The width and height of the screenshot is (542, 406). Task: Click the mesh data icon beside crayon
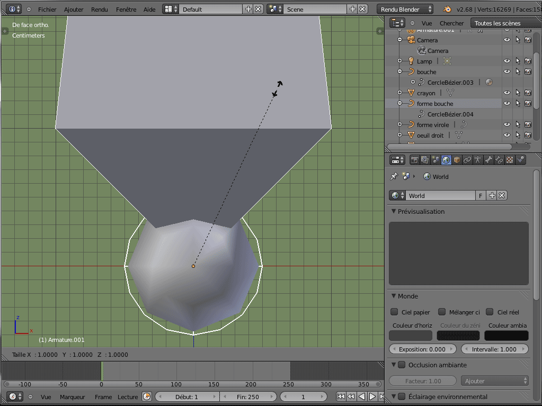point(450,93)
